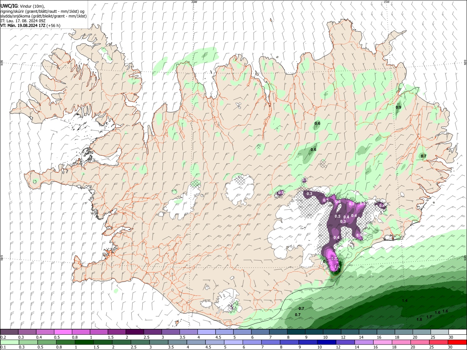This screenshot has height=350, width=467.
Task: Click the '15W' longitude label
Action: pos(386,2)
